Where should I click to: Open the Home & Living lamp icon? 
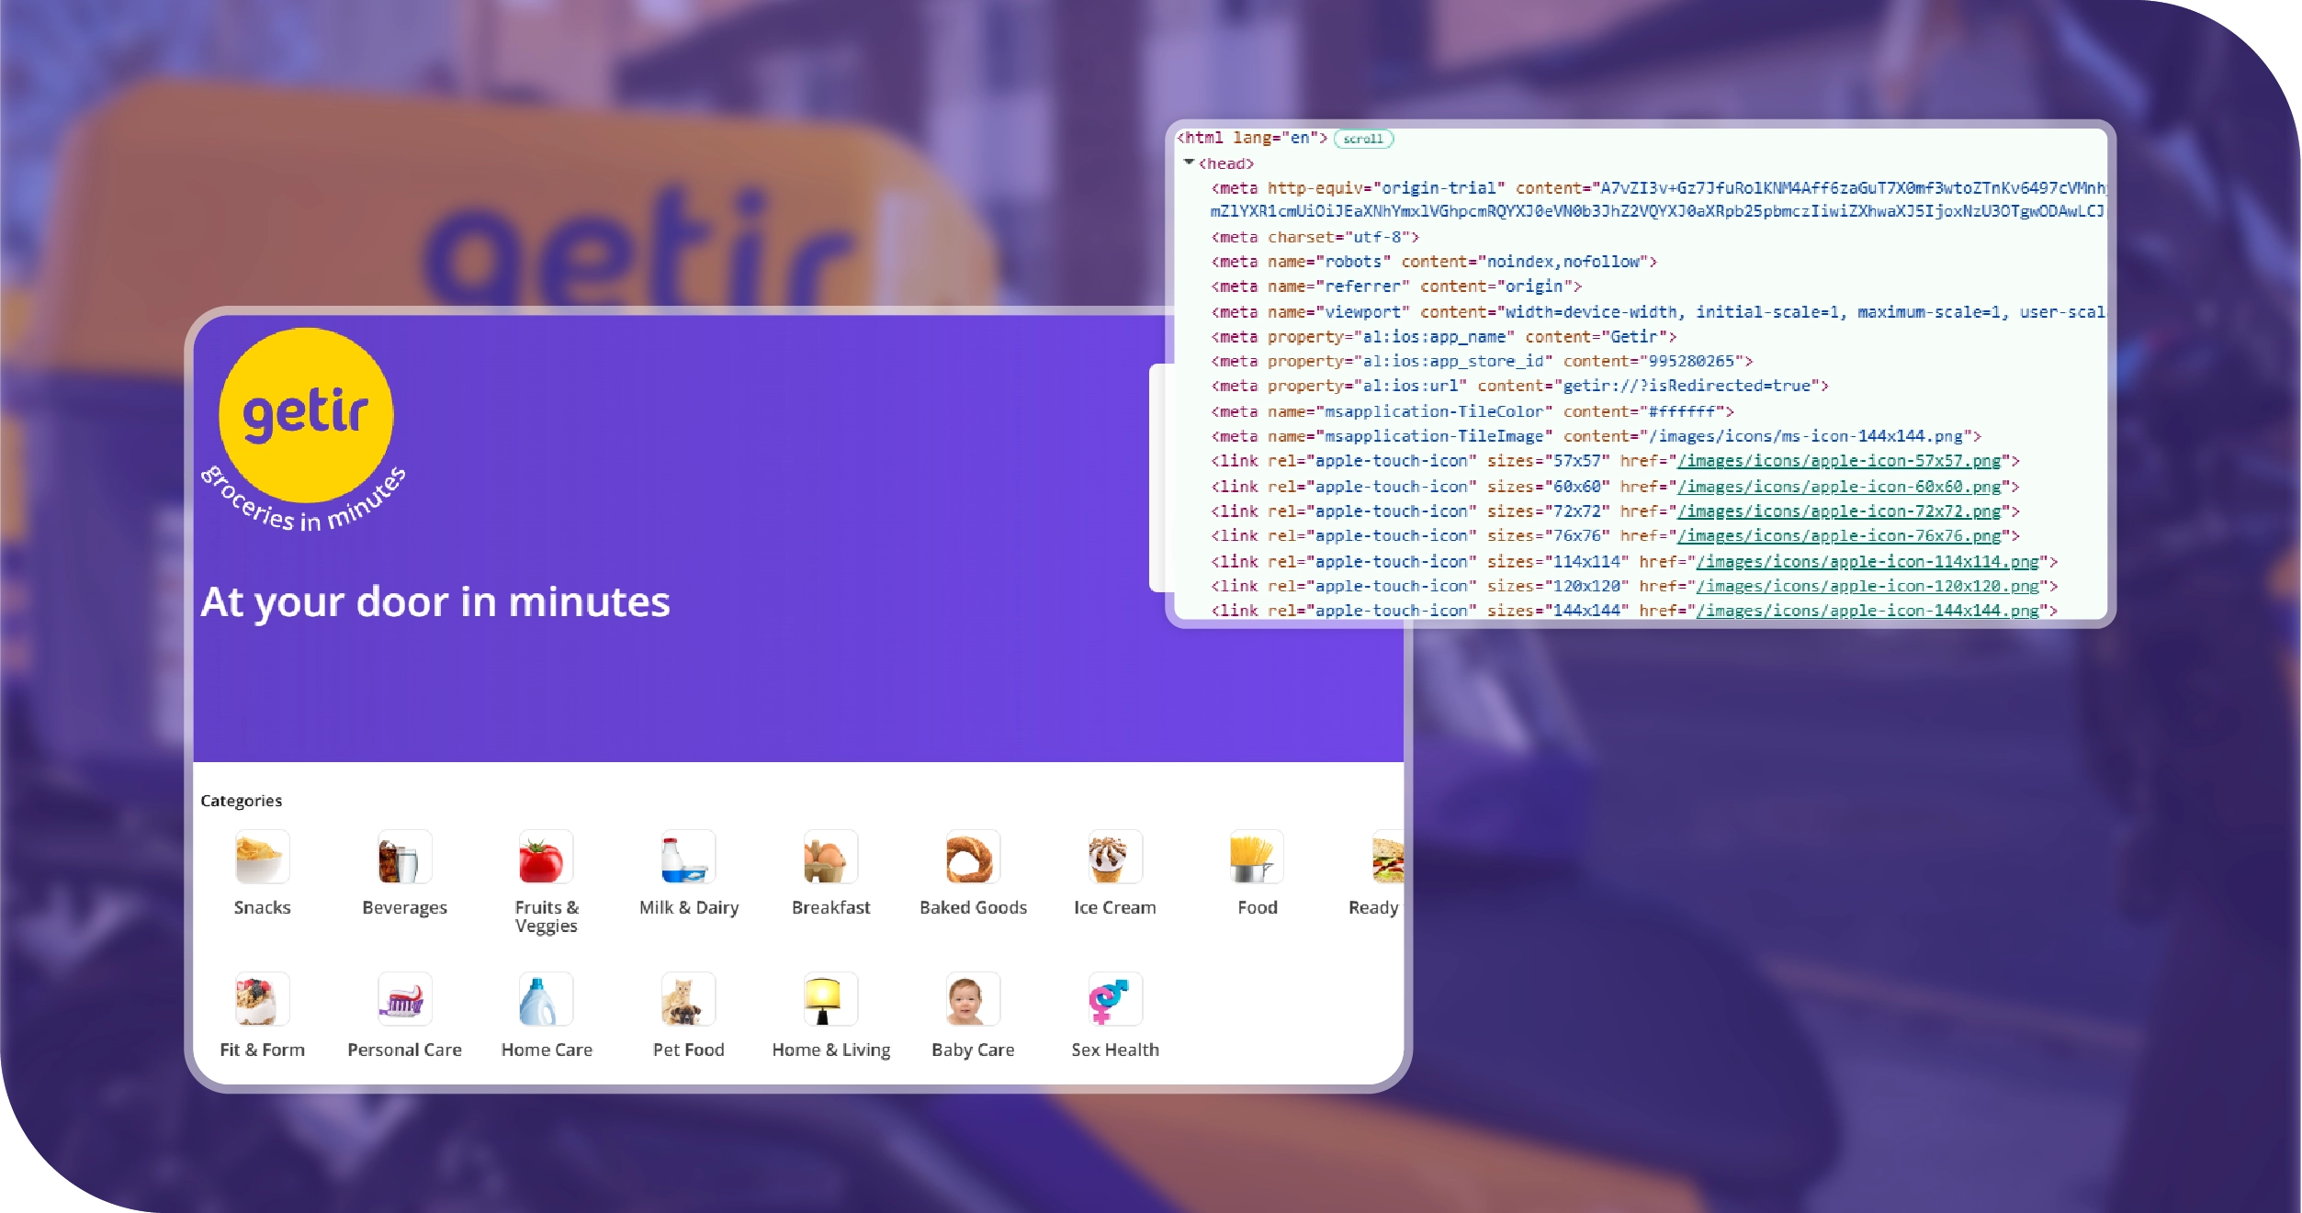click(830, 1000)
